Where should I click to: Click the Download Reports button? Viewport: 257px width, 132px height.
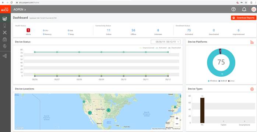(243, 18)
